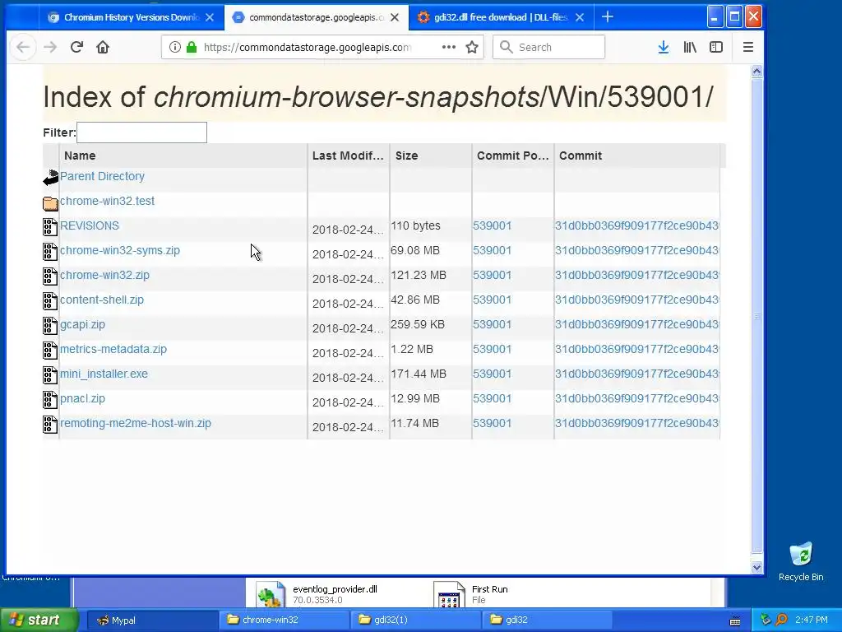The image size is (842, 632).
Task: Click the forward navigation arrow
Action: (x=50, y=47)
